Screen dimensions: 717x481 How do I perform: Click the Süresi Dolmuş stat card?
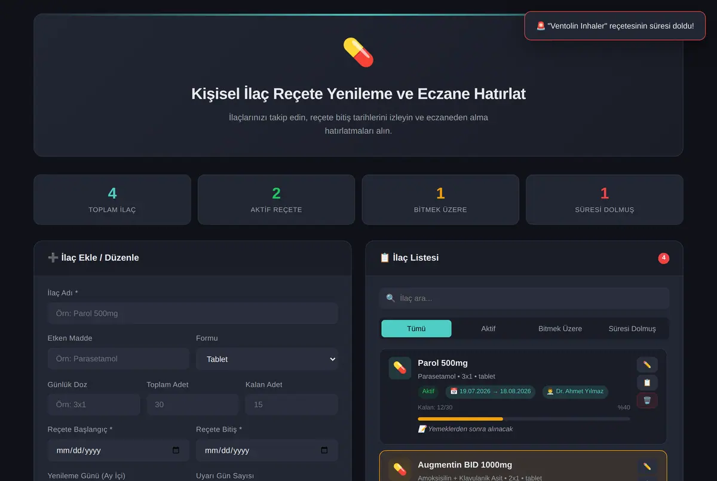point(605,200)
